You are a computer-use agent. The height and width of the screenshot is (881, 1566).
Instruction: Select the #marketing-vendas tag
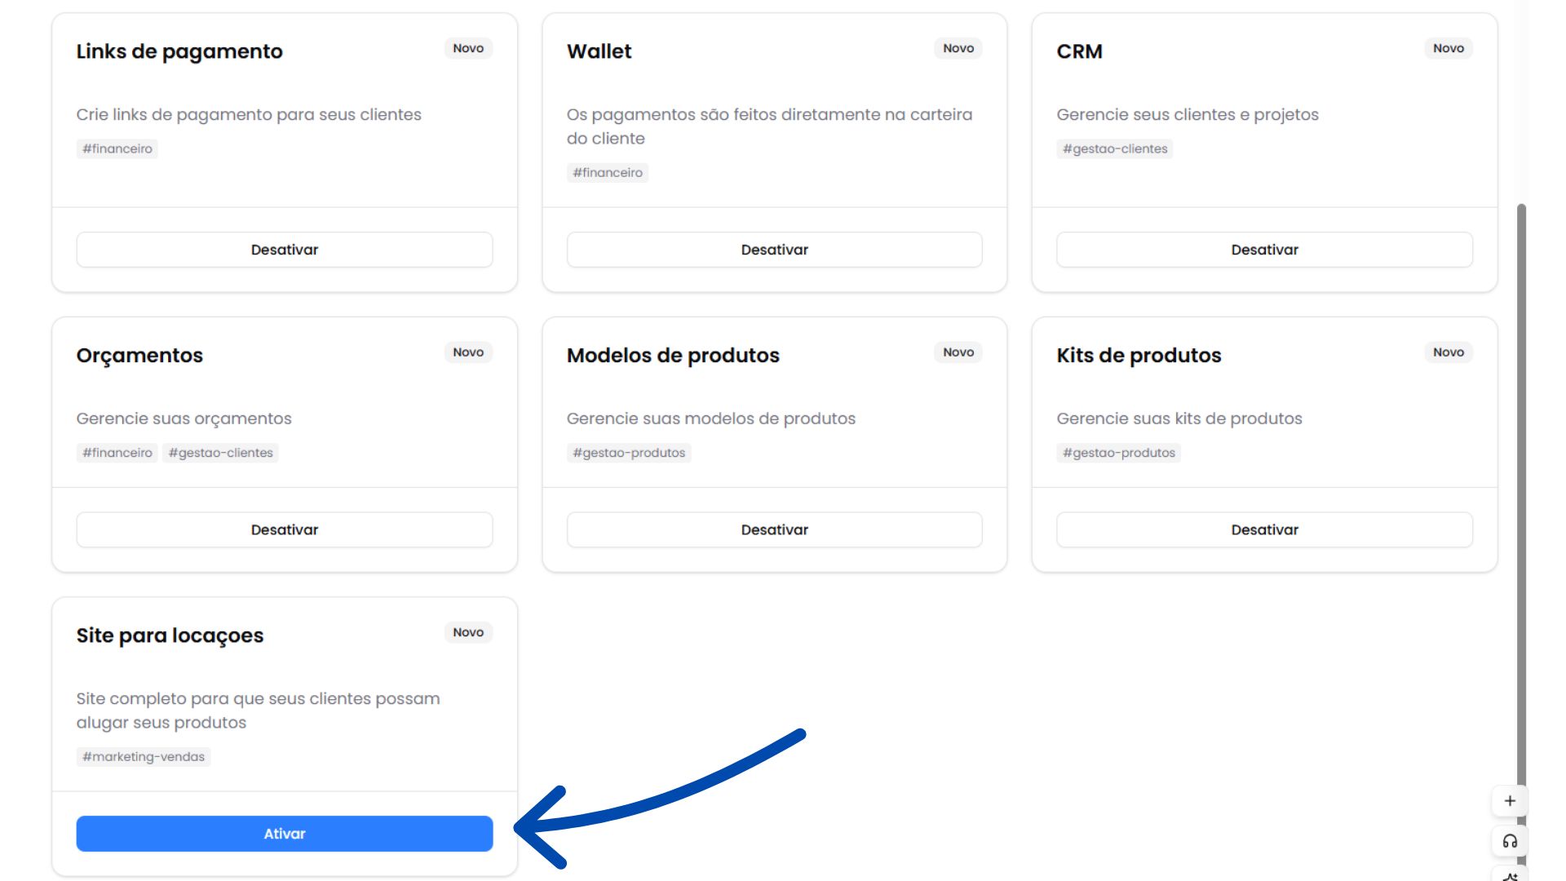pyautogui.click(x=143, y=756)
